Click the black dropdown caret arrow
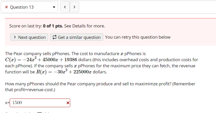This screenshot has height=113, width=216. tap(54, 7)
